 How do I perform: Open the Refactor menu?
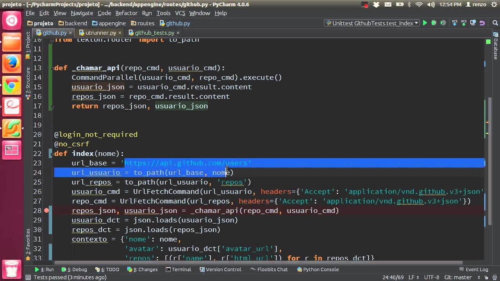click(x=127, y=13)
